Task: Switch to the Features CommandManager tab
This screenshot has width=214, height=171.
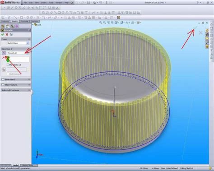Action: (5, 21)
